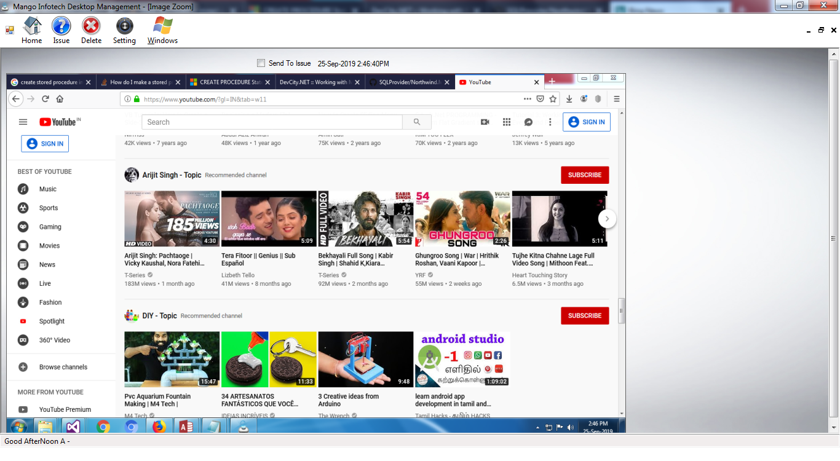Open Tera Fitoor Genius video title

(x=258, y=259)
